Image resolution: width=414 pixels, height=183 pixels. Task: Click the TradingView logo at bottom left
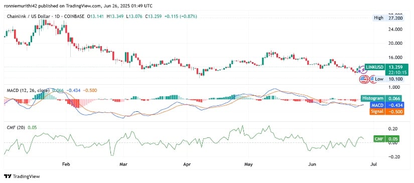coord(22,176)
